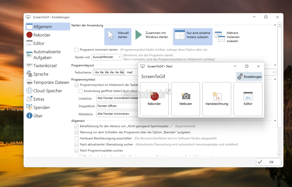This screenshot has width=292, height=187.
Task: Click the ScreenToGif Start window title icon
Action: click(143, 66)
